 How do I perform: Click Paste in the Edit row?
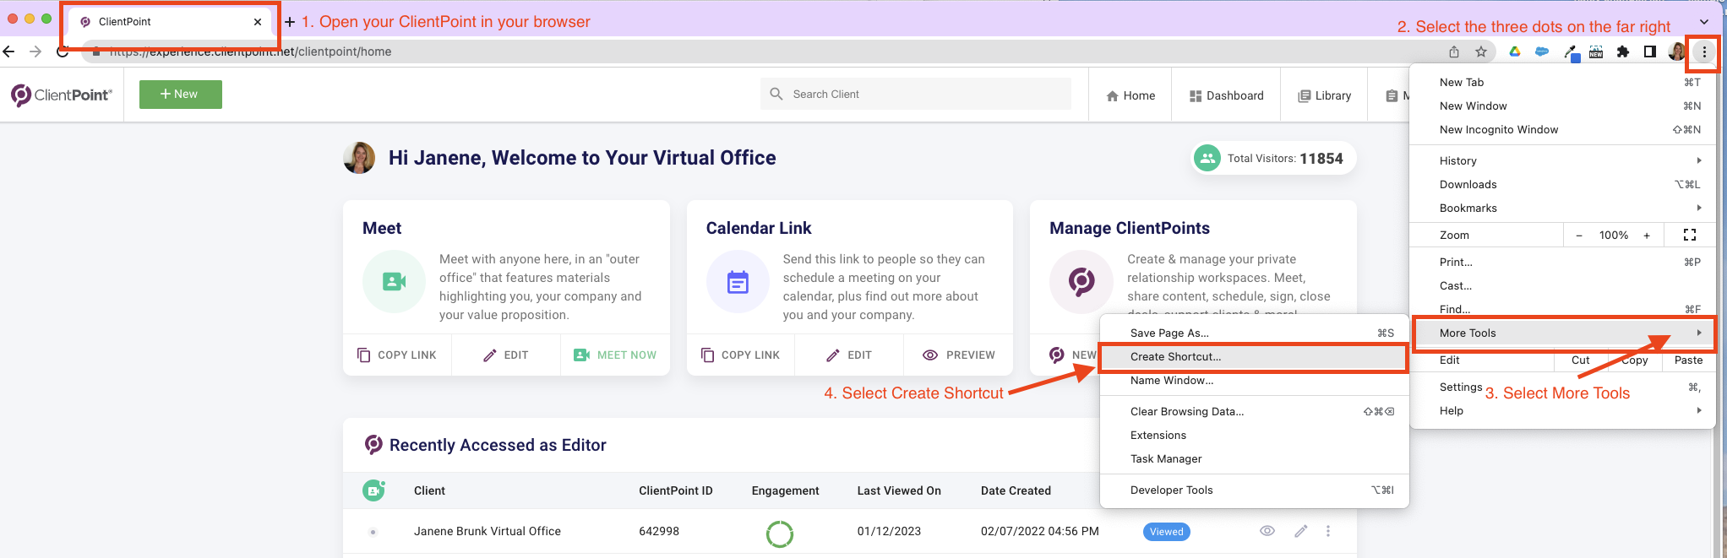pyautogui.click(x=1689, y=360)
